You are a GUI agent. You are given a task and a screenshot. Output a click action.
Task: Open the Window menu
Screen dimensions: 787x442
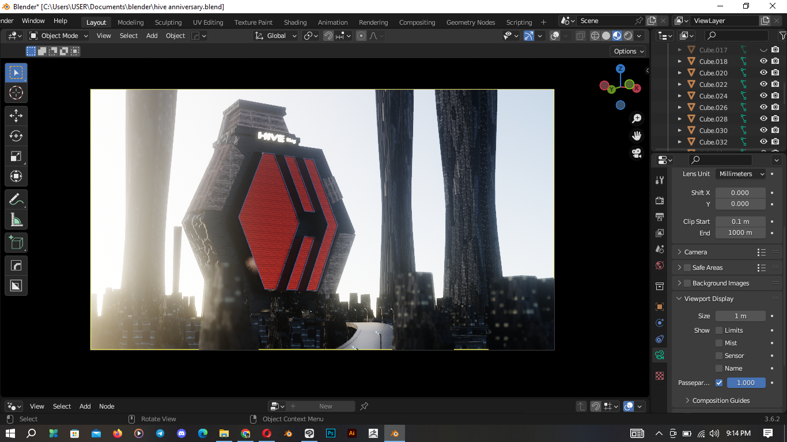(33, 21)
